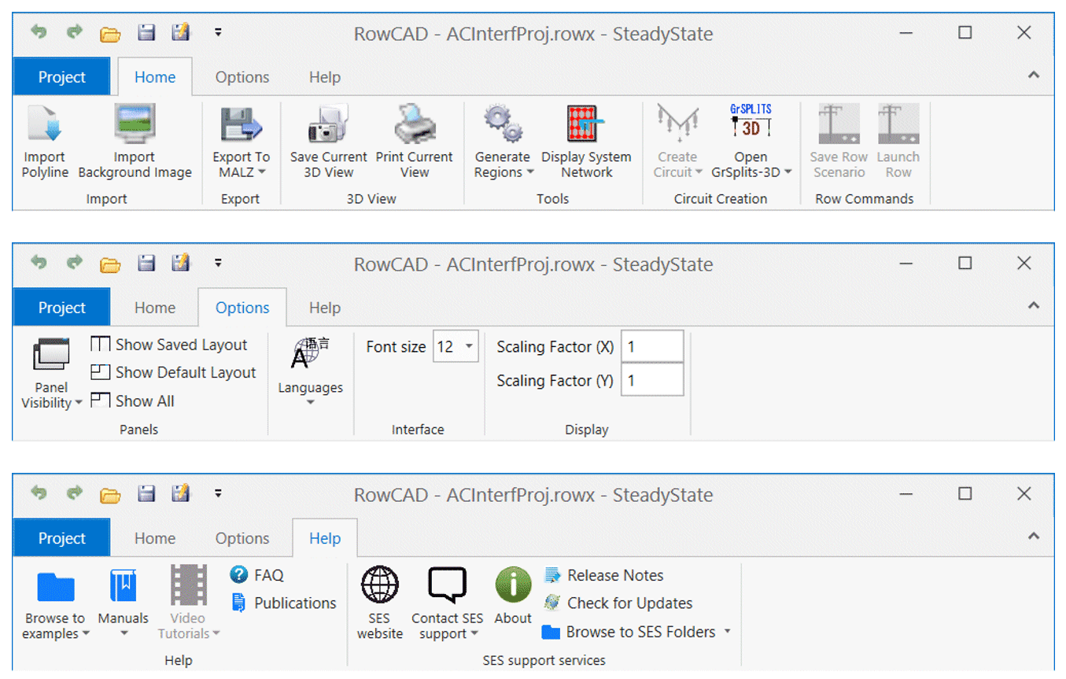Select Home tab in middle window
1066x679 pixels.
[x=155, y=308]
